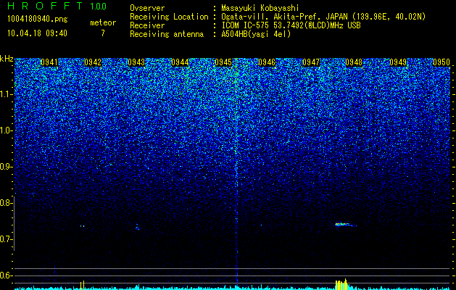The width and height of the screenshot is (456, 290).
Task: Click the 0.6 kHz axis label
Action: tap(5, 275)
